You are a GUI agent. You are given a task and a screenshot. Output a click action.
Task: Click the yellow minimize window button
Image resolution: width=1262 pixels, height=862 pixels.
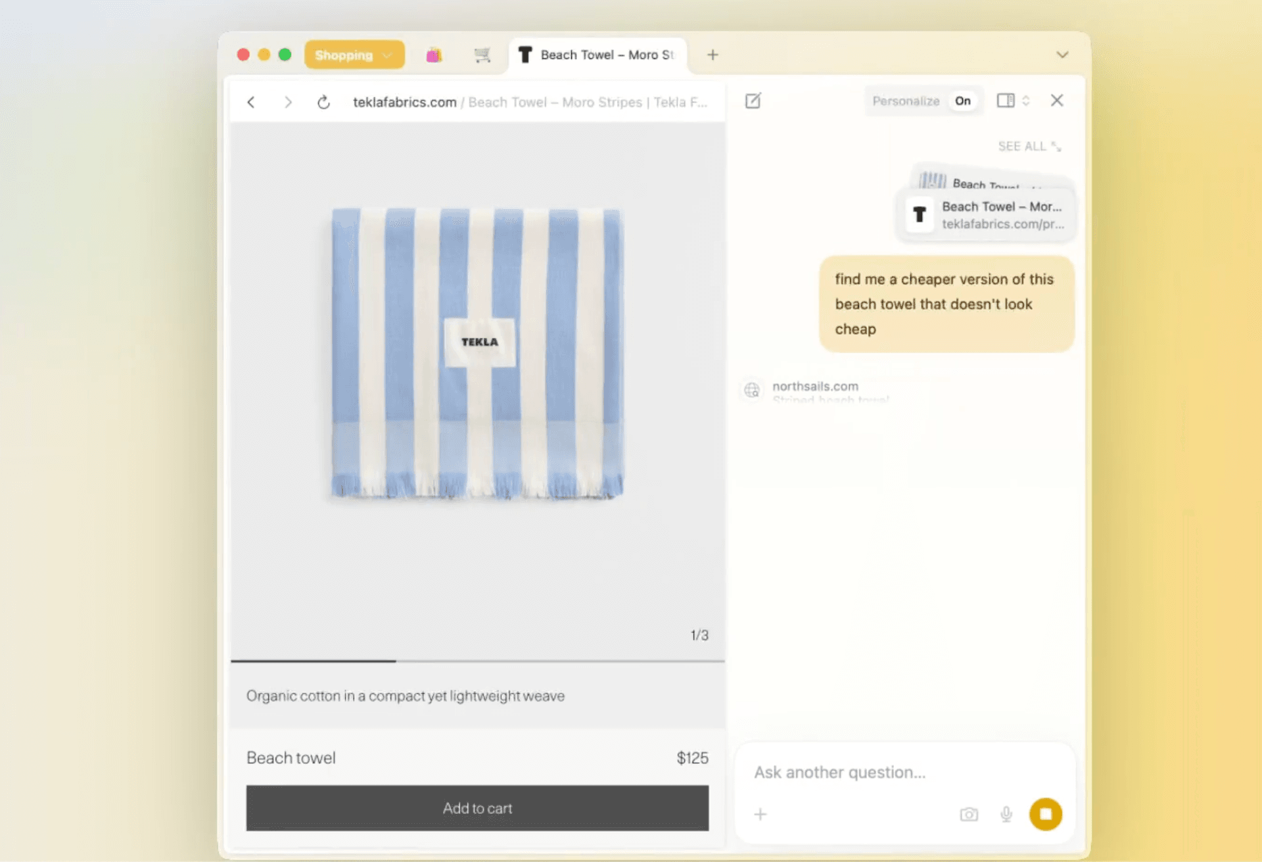click(264, 55)
